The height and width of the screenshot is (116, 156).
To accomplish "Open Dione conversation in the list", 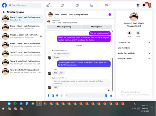I will (x=22, y=27).
